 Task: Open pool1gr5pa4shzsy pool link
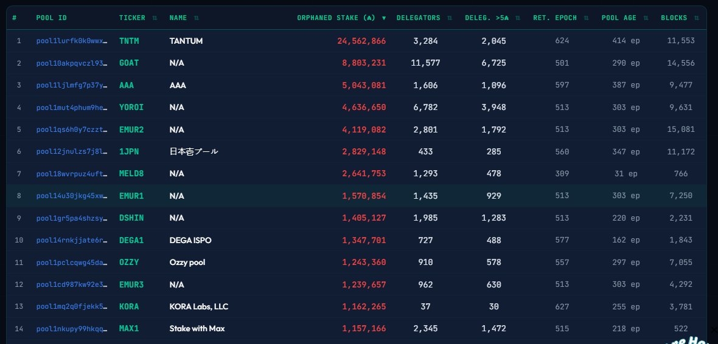coord(72,218)
